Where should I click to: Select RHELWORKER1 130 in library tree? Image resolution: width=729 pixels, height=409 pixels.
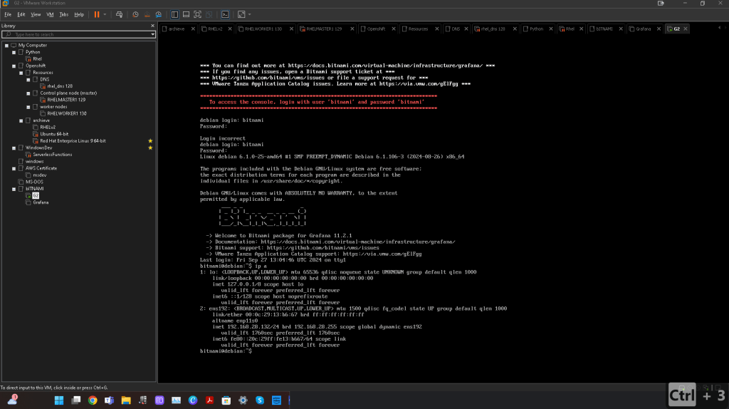point(66,113)
